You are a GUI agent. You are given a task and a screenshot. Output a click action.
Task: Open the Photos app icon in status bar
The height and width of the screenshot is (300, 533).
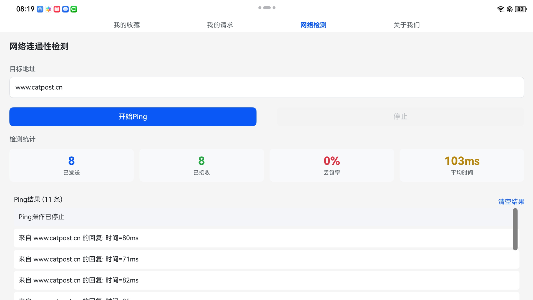tap(48, 9)
